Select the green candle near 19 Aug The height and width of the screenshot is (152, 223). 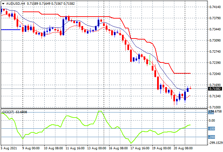pos(150,60)
